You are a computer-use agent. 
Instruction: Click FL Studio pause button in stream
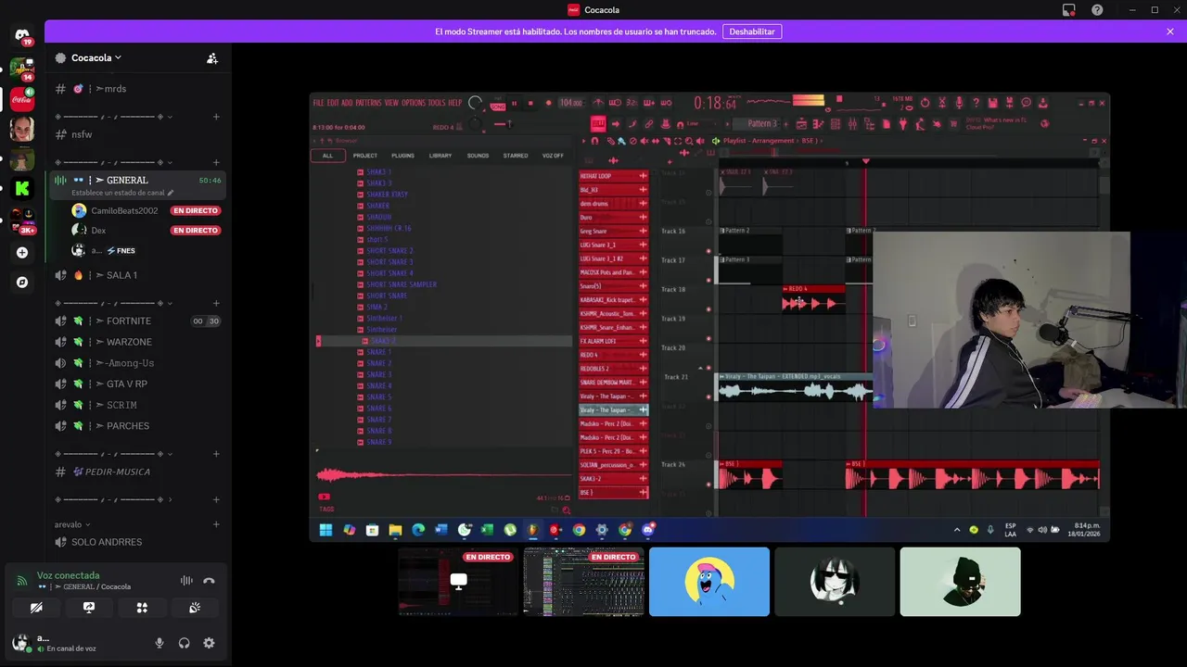coord(515,103)
